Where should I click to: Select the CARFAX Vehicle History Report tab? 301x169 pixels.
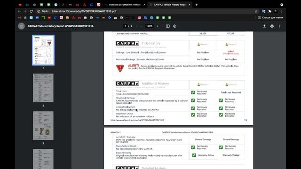click(170, 5)
